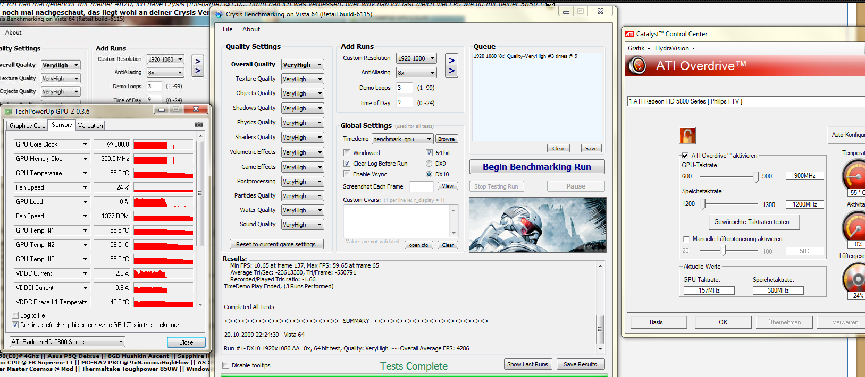The width and height of the screenshot is (865, 377).
Task: Click Close button in GPU-Z
Action: (186, 342)
